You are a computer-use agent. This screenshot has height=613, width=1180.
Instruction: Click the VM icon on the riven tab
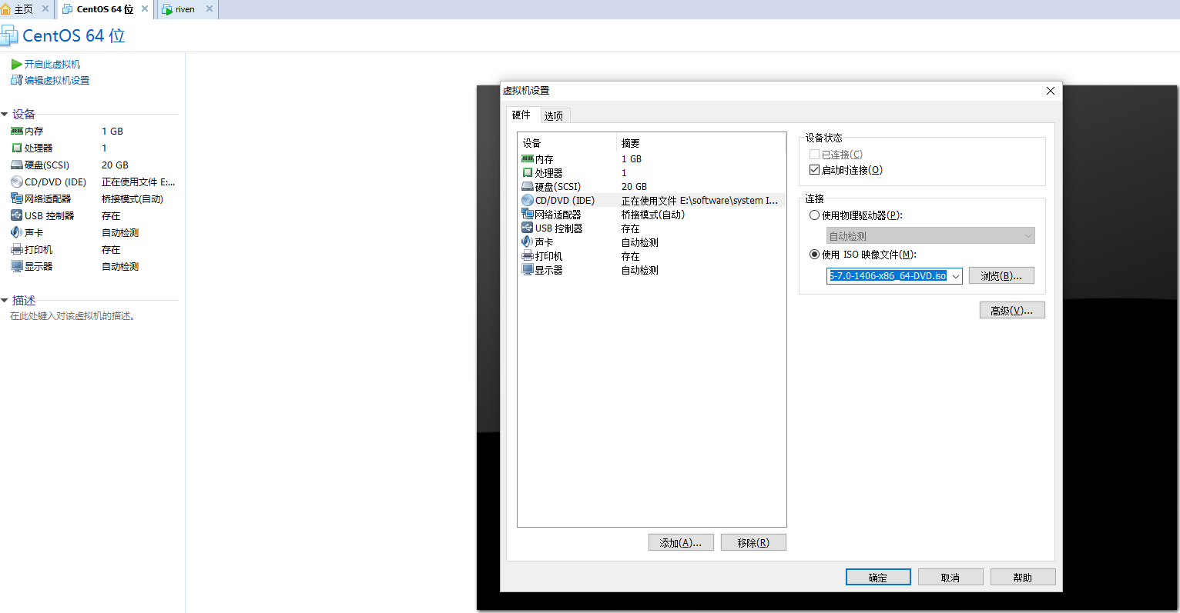[167, 10]
